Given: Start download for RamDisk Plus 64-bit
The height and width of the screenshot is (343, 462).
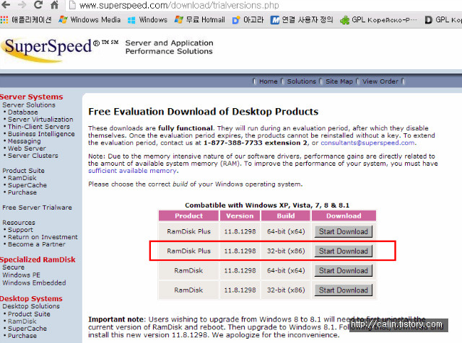Looking at the screenshot, I should pyautogui.click(x=344, y=231).
